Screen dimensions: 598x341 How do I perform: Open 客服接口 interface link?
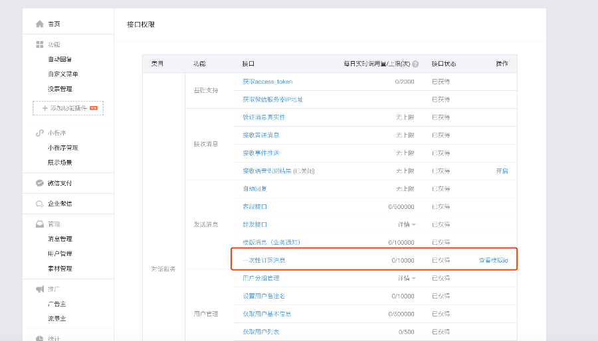[x=254, y=206]
